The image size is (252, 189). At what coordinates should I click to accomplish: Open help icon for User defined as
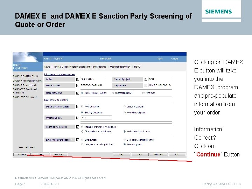pos(78,93)
